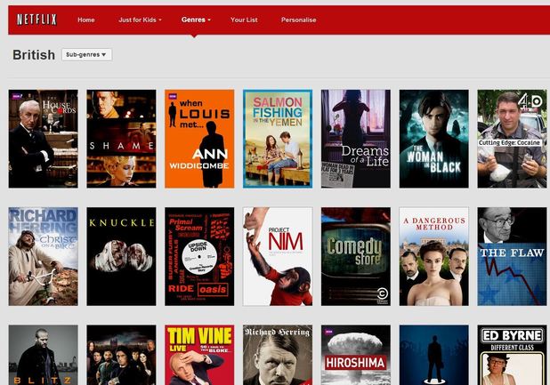Open the Upside Down Creation Records poster
Image resolution: width=550 pixels, height=385 pixels.
[x=199, y=256]
